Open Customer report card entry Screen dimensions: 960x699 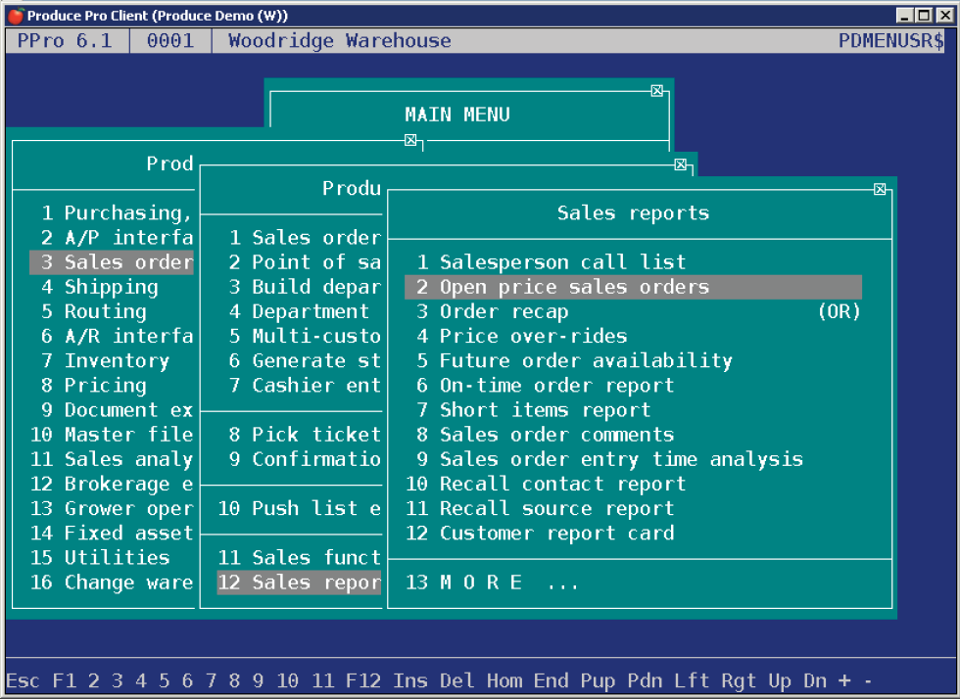(555, 534)
